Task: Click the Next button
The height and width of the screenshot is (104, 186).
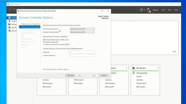Action: tap(80, 75)
